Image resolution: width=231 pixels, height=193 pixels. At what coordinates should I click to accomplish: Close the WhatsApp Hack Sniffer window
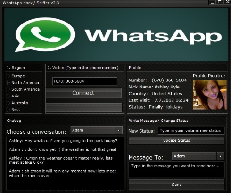[227, 2]
